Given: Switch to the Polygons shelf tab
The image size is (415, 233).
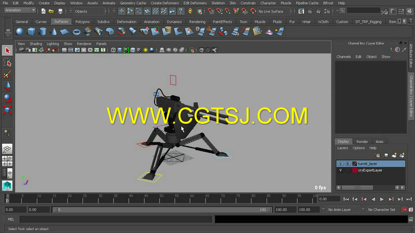Looking at the screenshot, I should tap(82, 22).
